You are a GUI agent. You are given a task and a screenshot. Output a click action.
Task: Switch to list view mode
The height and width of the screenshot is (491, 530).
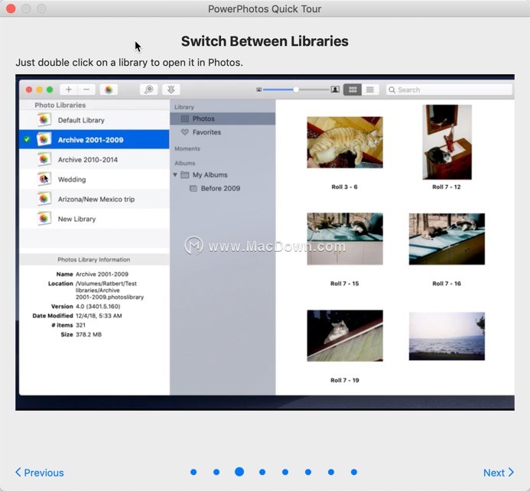(370, 89)
